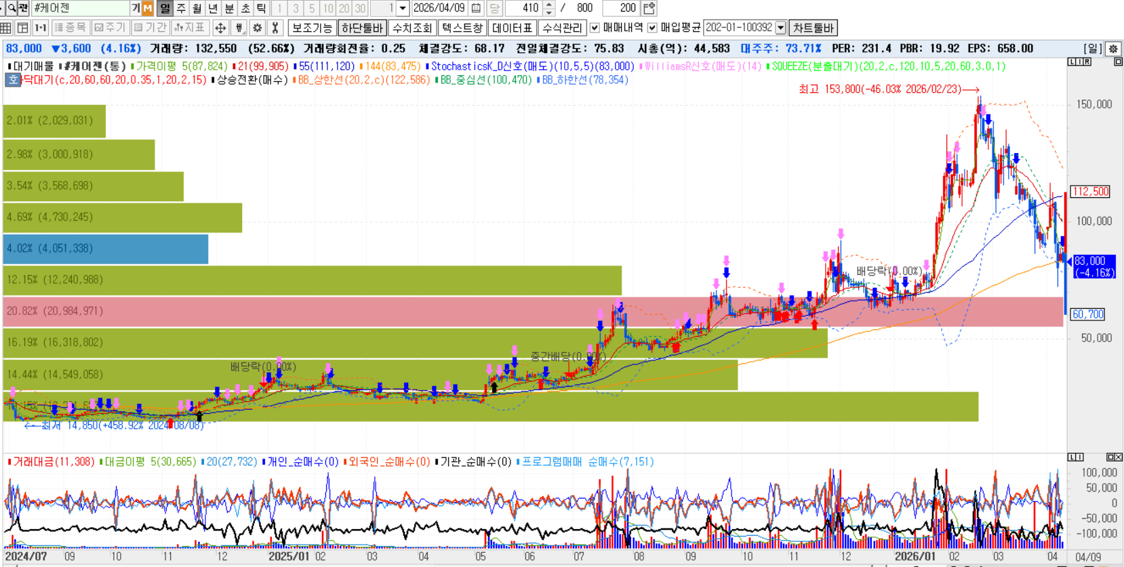Screen dimensions: 1124x567
Task: Open the gear settings next to [일]
Action: coord(1113,49)
